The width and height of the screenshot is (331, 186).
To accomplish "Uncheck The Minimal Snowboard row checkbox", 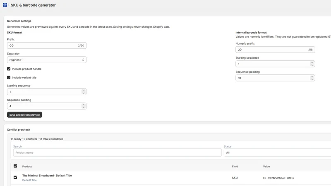I will click(15, 177).
